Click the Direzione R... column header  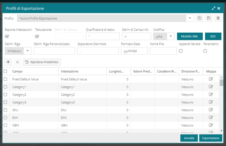(191, 71)
